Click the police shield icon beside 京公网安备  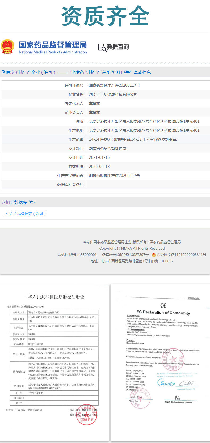pyautogui.click(x=154, y=254)
